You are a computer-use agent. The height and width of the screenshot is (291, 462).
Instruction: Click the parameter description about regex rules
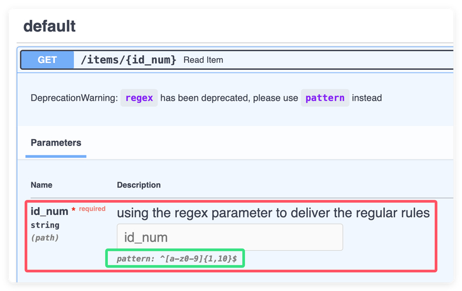(x=273, y=213)
